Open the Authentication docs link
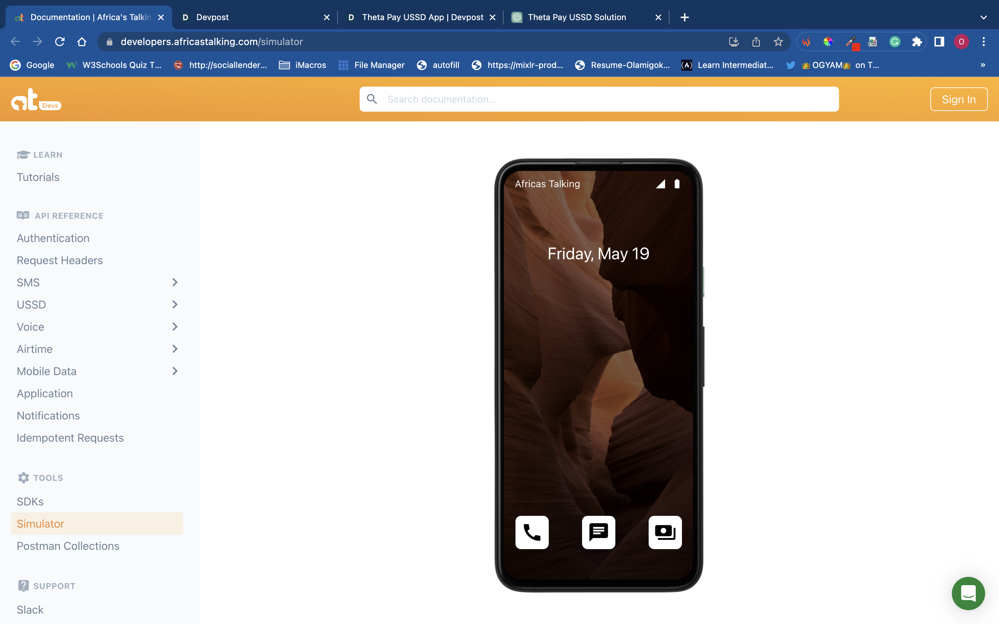 (53, 238)
